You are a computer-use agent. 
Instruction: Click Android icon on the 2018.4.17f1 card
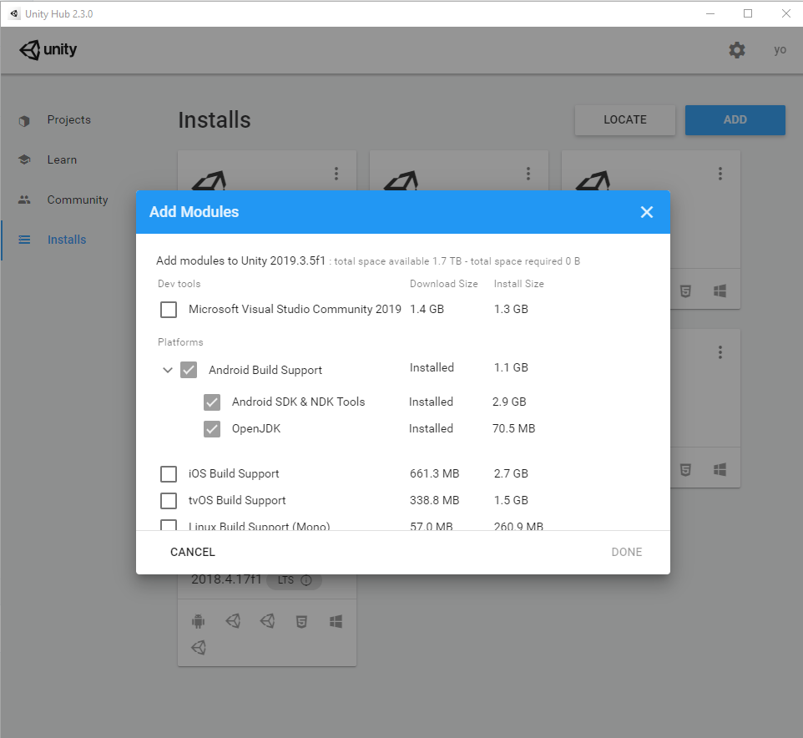[x=198, y=621]
